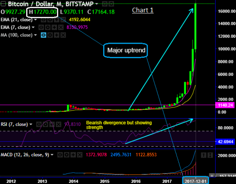Toggle visibility eye of MACD indicator
Viewport: 236px width, 184px height.
pyautogui.click(x=60, y=155)
